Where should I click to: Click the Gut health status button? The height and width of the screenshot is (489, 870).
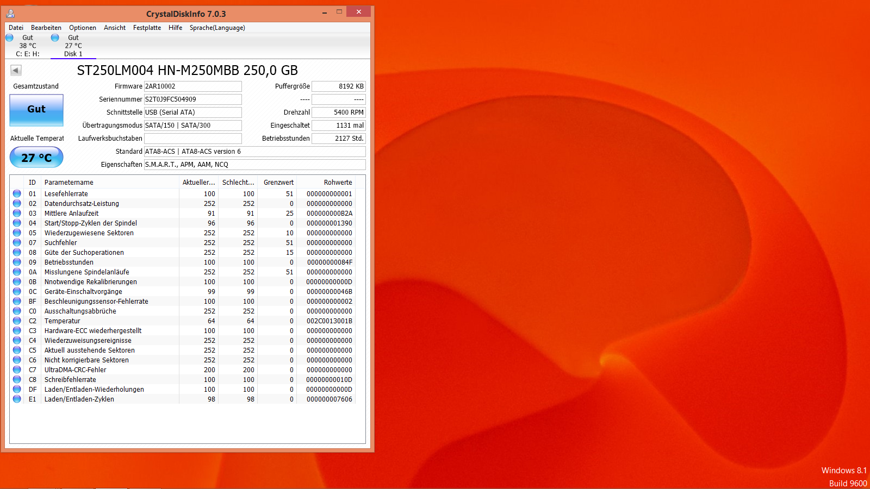click(36, 110)
